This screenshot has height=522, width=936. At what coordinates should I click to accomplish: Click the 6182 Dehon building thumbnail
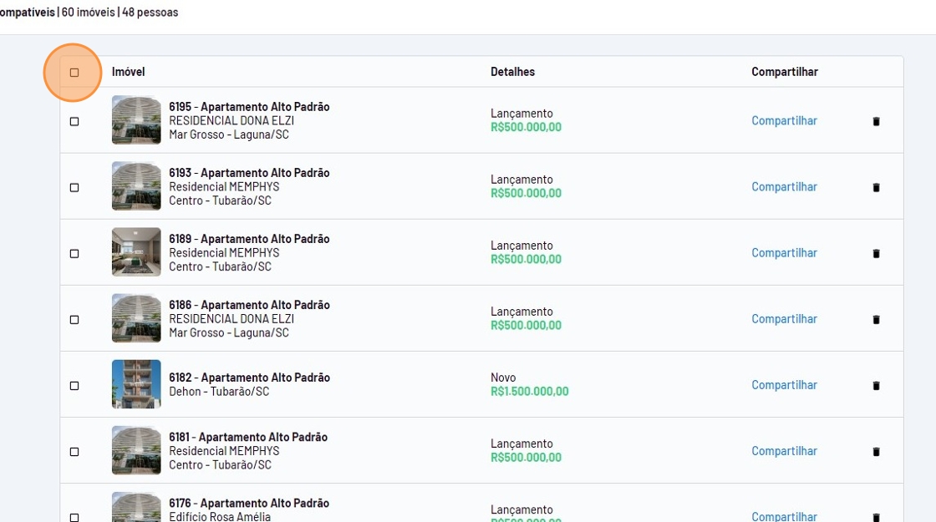[x=136, y=384]
